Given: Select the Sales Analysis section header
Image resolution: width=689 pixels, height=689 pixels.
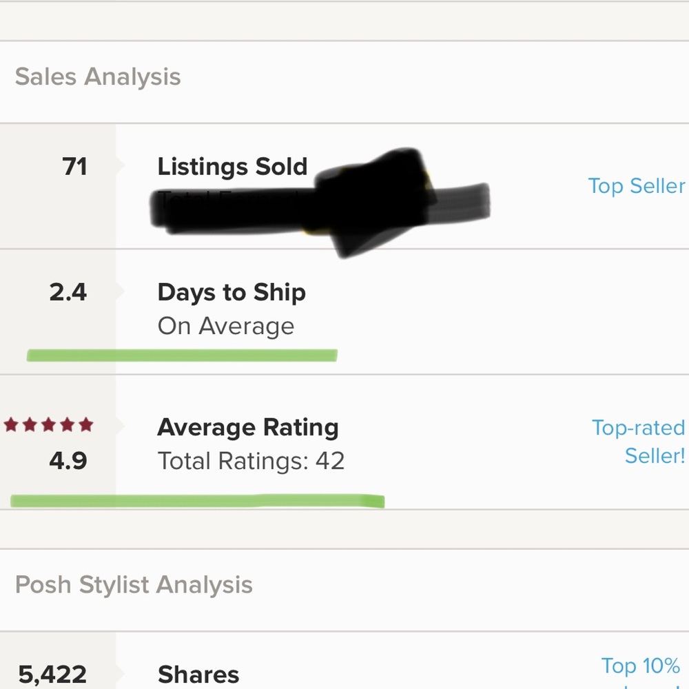Looking at the screenshot, I should tap(97, 77).
